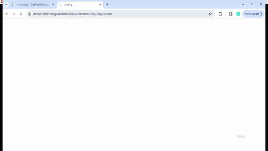Minimize the Chrome window
The width and height of the screenshot is (268, 151).
(x=243, y=5)
